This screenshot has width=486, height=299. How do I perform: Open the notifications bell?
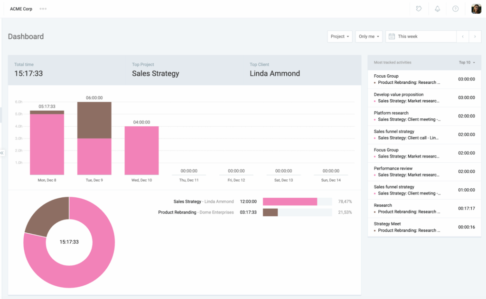437,9
